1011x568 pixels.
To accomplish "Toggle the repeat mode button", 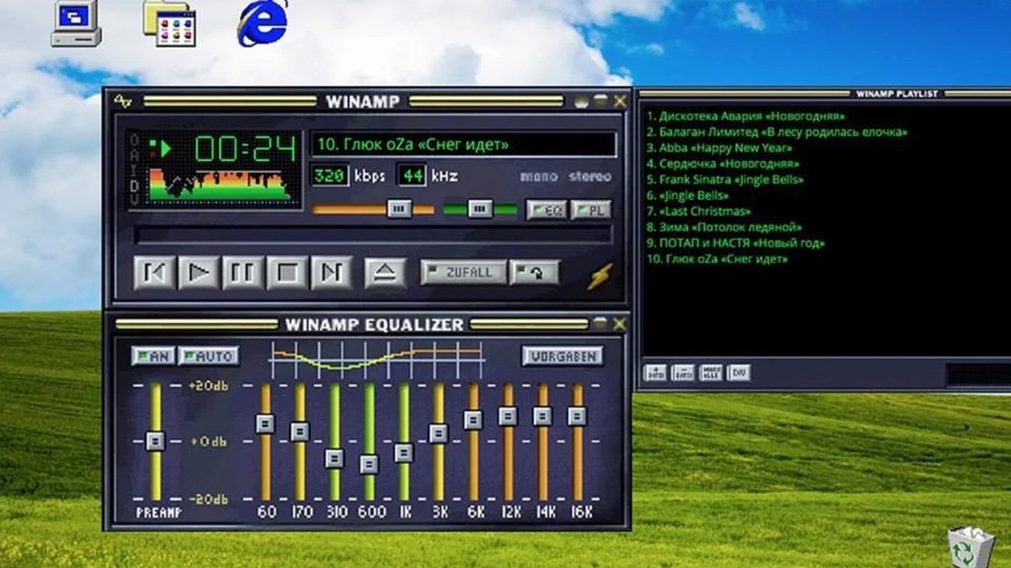I will click(534, 272).
